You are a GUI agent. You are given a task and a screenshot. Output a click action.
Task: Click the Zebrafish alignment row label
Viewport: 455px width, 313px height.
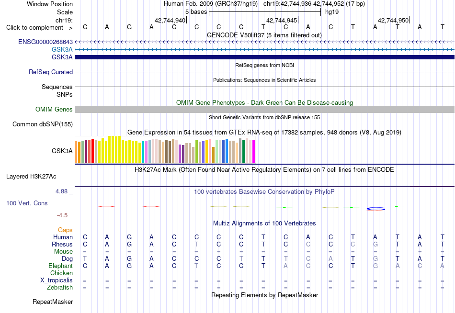[60, 288]
